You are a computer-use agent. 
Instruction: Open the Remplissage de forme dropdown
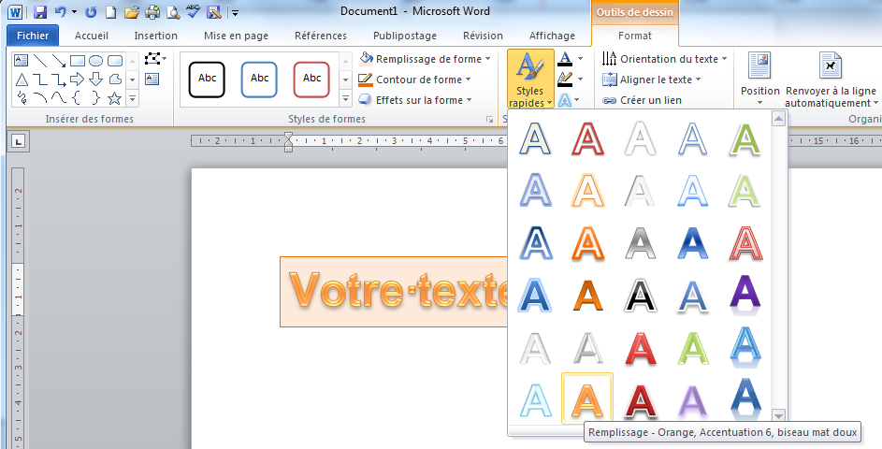click(x=425, y=59)
